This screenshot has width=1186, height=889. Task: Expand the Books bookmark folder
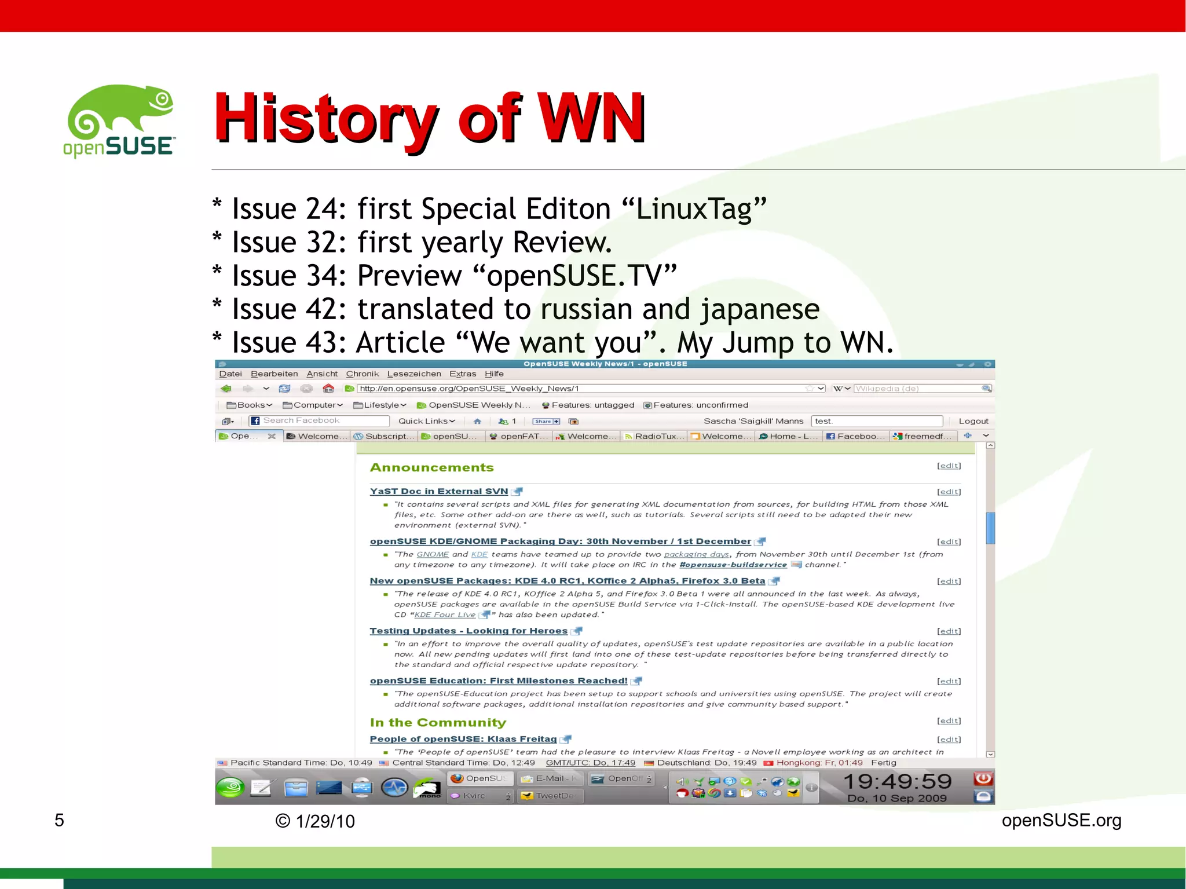[249, 405]
